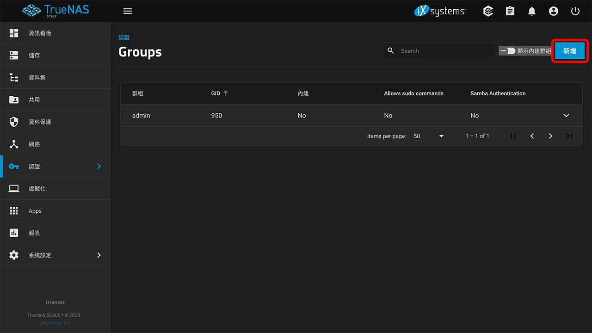
Task: Click the power button icon
Action: pyautogui.click(x=575, y=11)
